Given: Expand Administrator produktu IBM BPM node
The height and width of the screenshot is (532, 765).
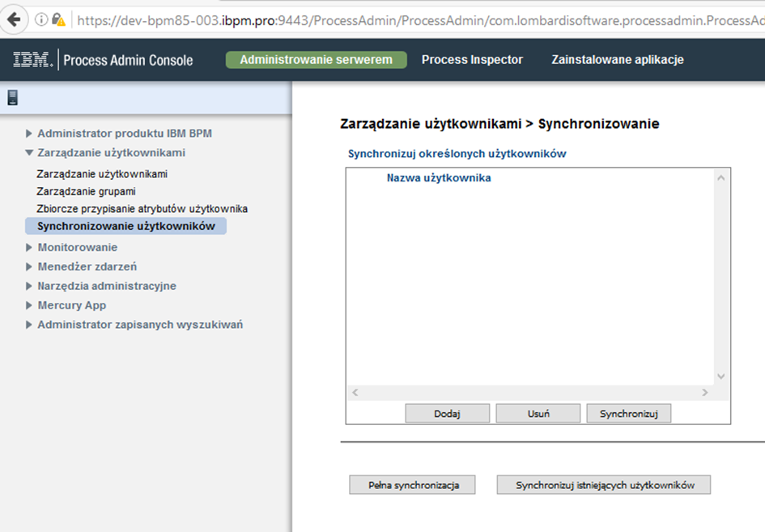Looking at the screenshot, I should click(x=29, y=134).
